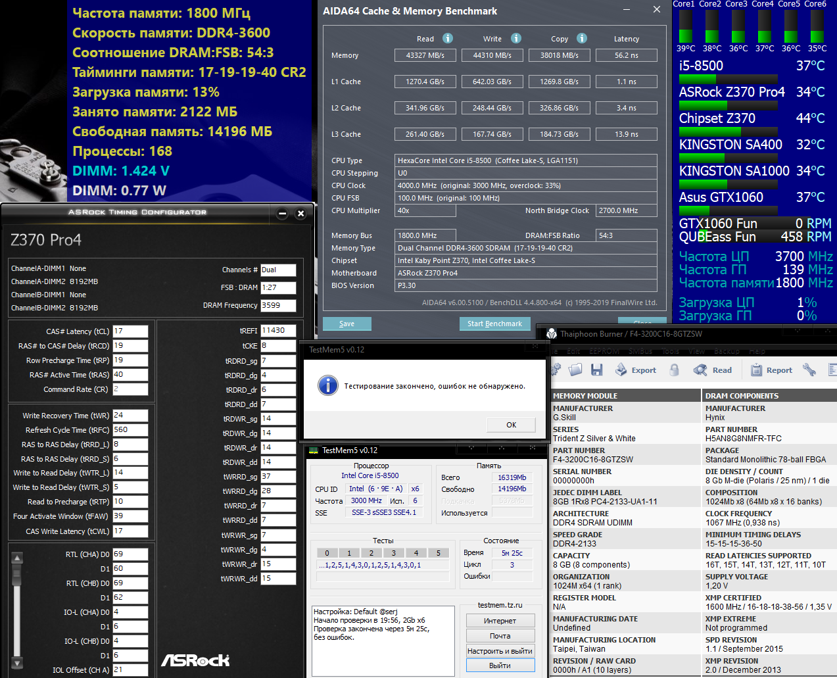Click the Asus GTX1060 temperature bar in gadget
Screen dimensions: 837x678
729,210
